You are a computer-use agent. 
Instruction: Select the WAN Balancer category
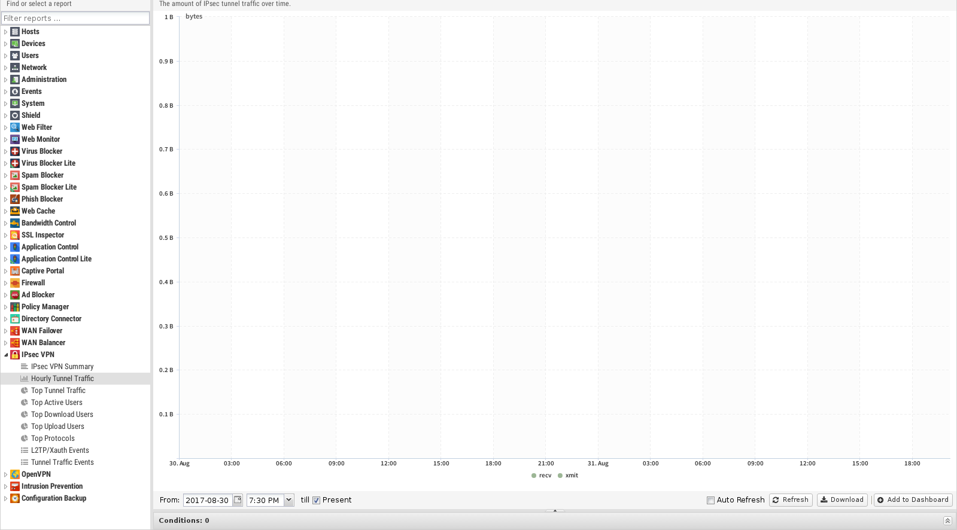coord(43,343)
